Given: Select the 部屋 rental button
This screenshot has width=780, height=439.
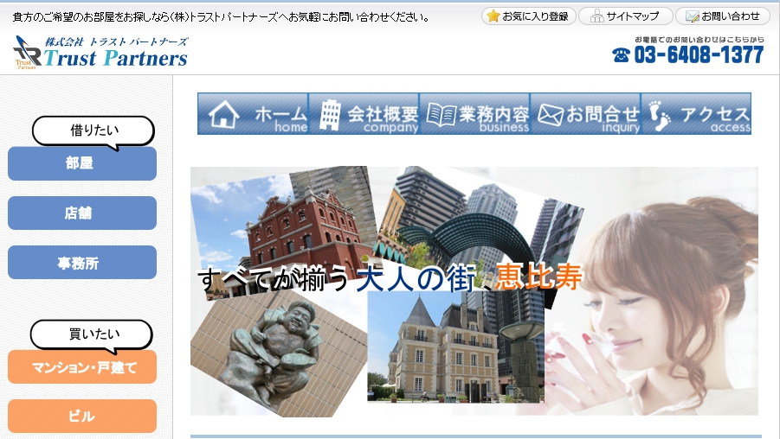Looking at the screenshot, I should (82, 163).
